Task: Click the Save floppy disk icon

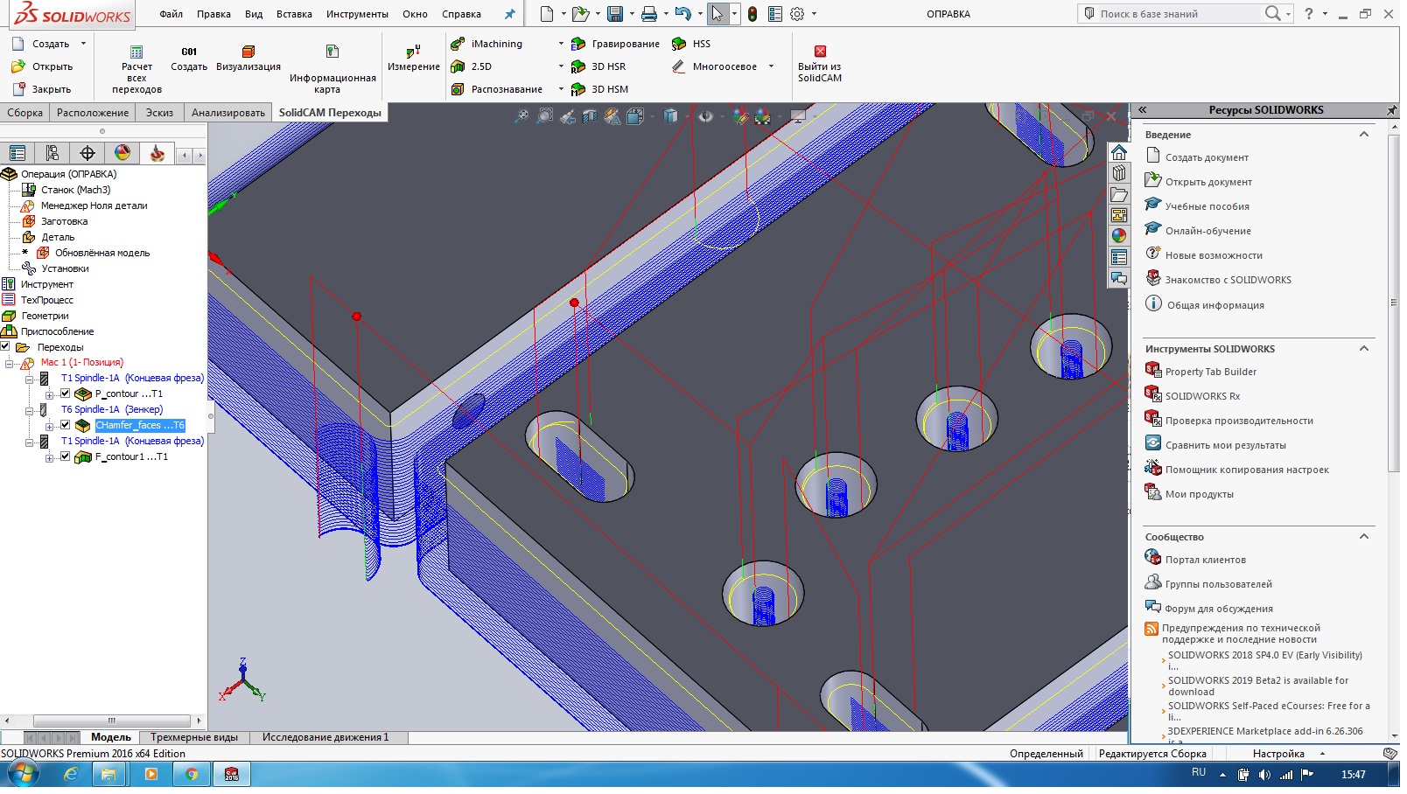Action: (x=614, y=14)
